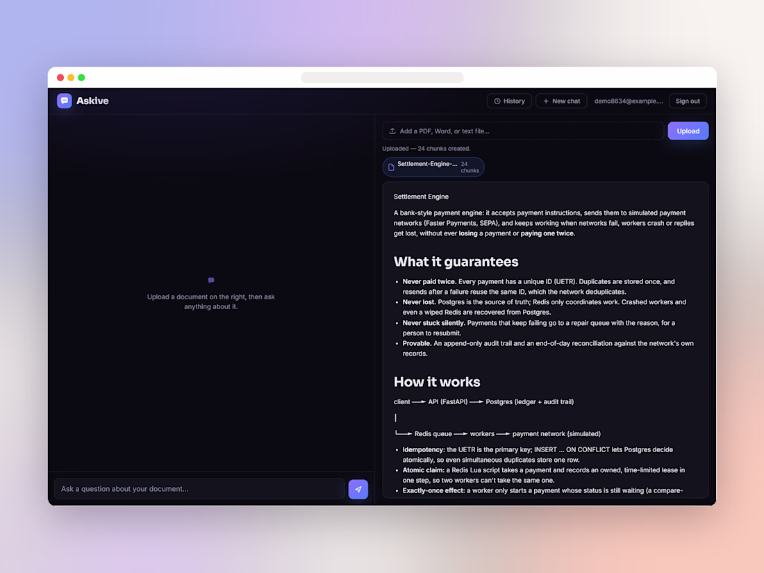Click the 'Upload a document on the right' hint

click(211, 301)
